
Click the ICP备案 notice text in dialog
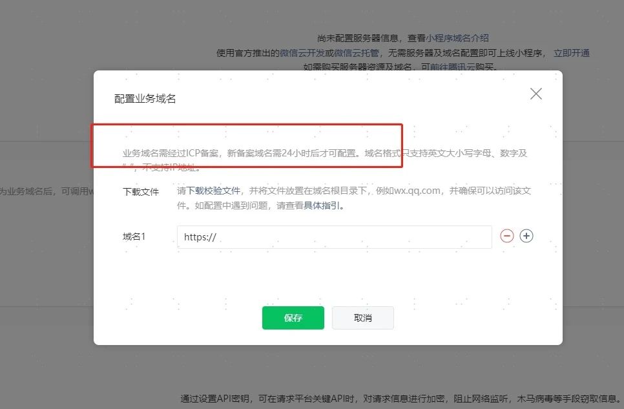click(x=325, y=160)
